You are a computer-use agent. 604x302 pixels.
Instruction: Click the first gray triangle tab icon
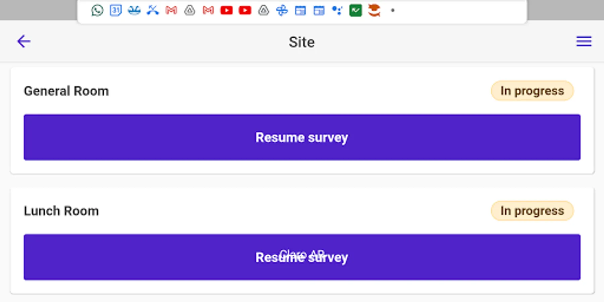coord(190,11)
